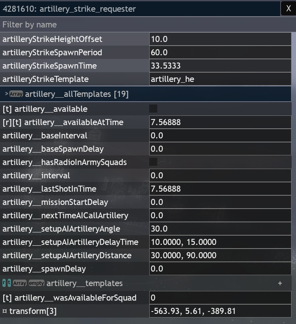The image size is (296, 324).
Task: Toggle the artillery__hasRadioInArmySquads checkbox
Action: click(153, 162)
